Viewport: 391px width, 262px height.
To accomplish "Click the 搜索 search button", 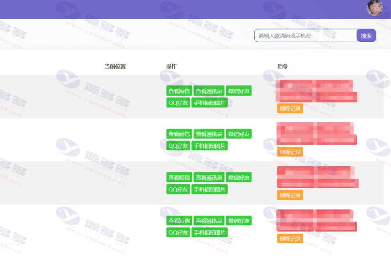I will pyautogui.click(x=366, y=35).
